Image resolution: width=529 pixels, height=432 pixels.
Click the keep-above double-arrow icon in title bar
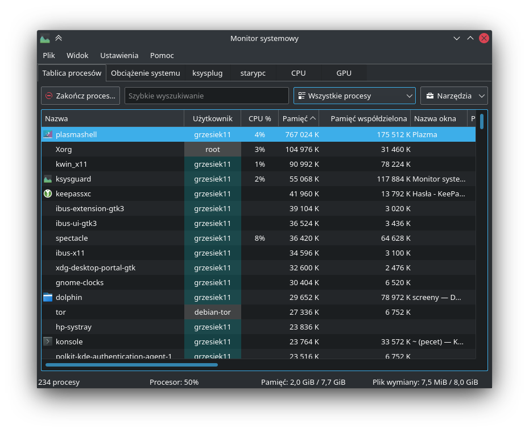[59, 39]
